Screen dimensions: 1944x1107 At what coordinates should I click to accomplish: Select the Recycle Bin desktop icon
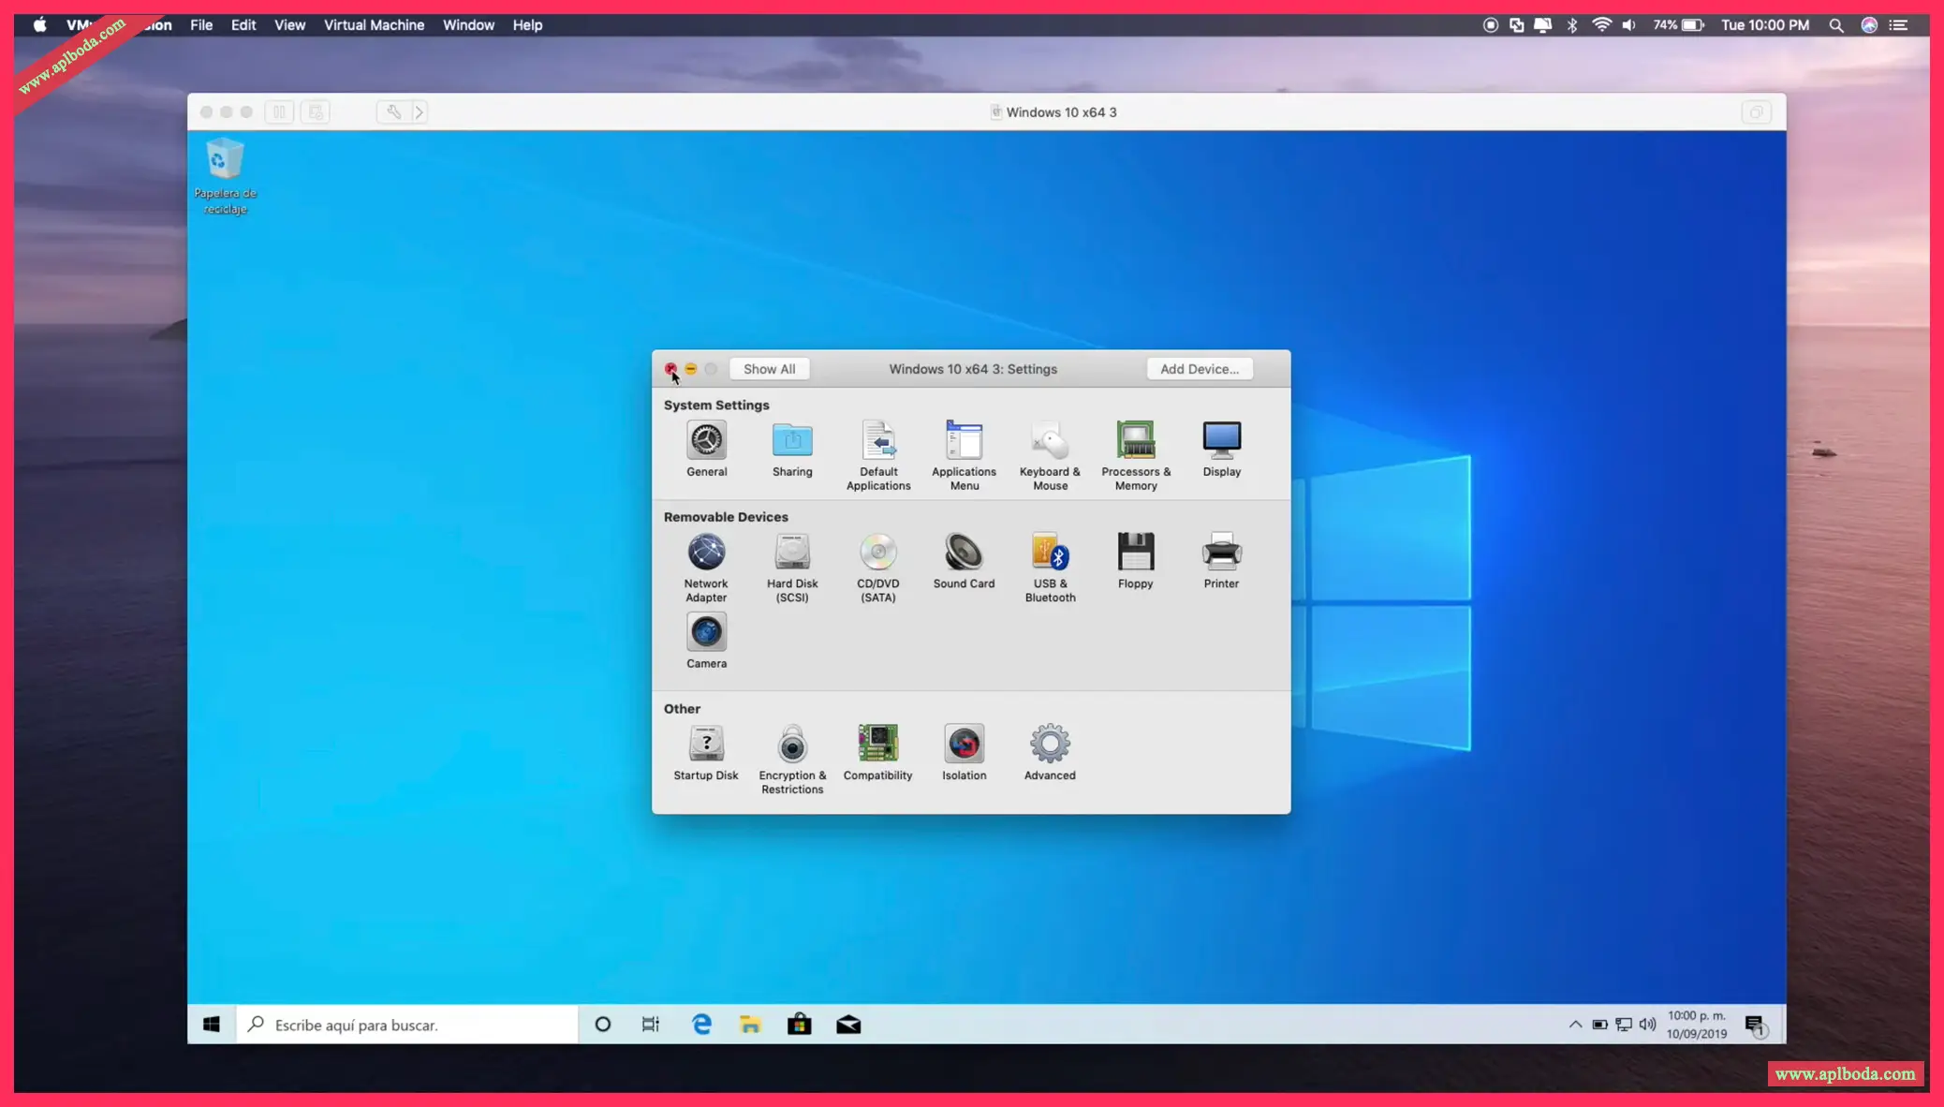(x=225, y=176)
